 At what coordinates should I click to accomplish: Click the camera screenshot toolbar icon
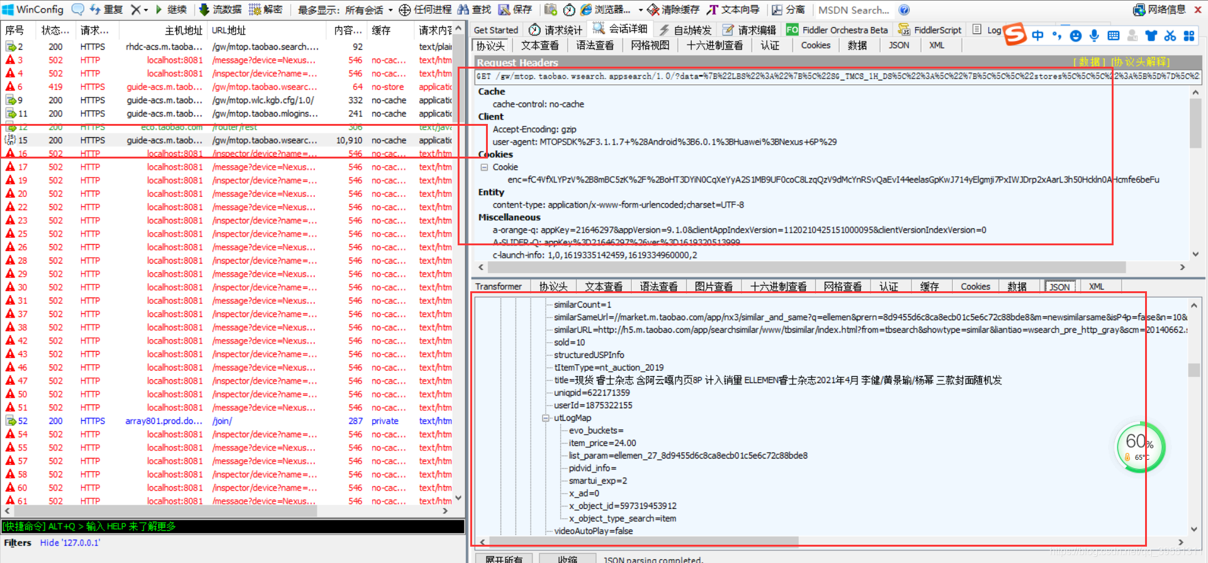551,9
